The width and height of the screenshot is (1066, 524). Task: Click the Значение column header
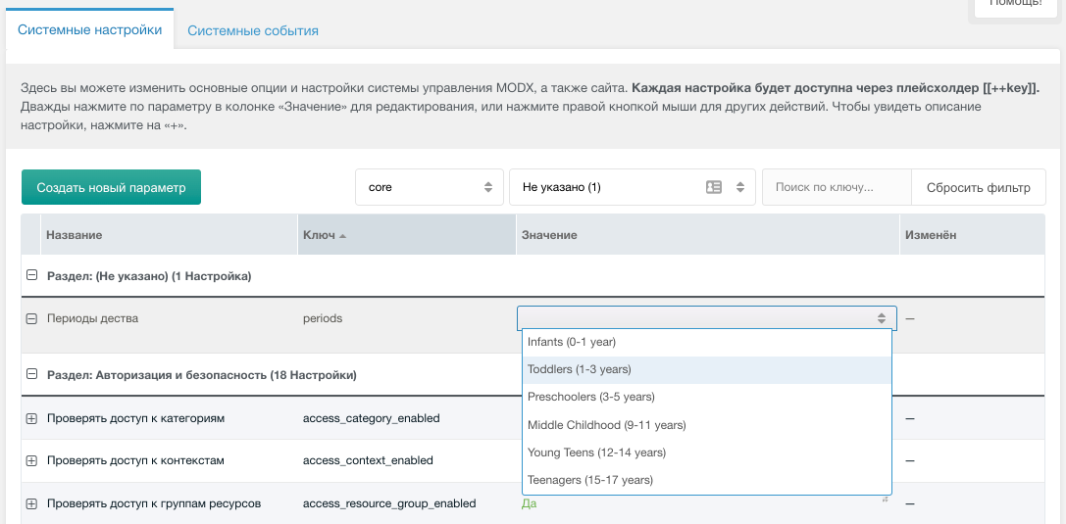click(x=708, y=235)
